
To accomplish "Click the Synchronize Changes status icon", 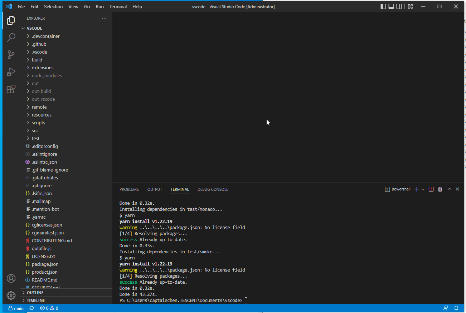I will point(32,308).
